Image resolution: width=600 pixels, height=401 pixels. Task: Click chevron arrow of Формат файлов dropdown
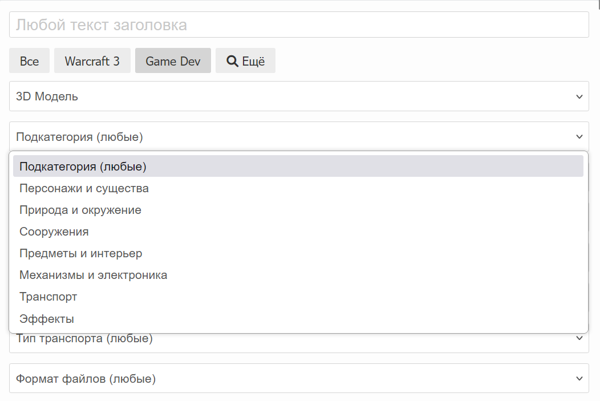579,378
